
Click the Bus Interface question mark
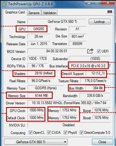coord(110,66)
